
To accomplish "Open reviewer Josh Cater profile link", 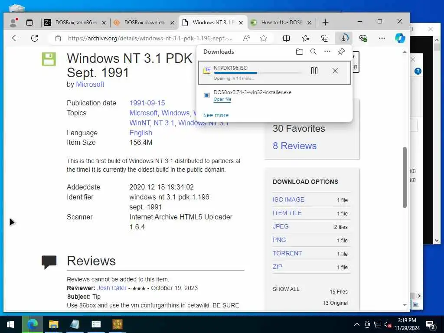I will point(111,288).
